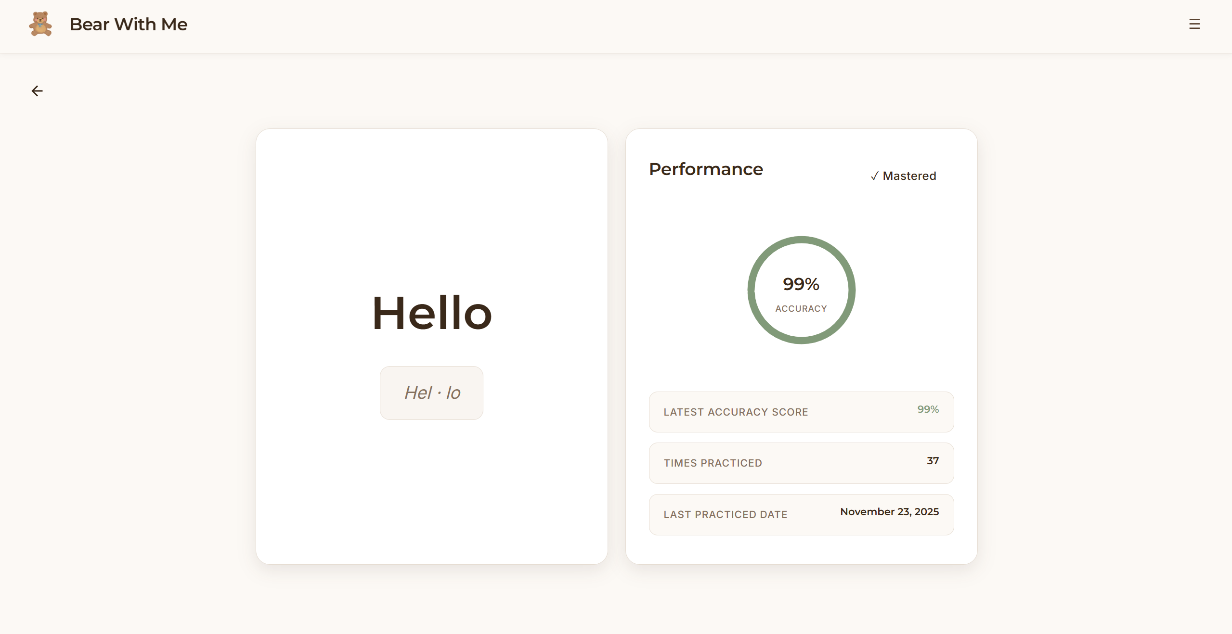Screen dimensions: 1232x634
Task: Click the Bear With Me title
Action: tap(128, 25)
